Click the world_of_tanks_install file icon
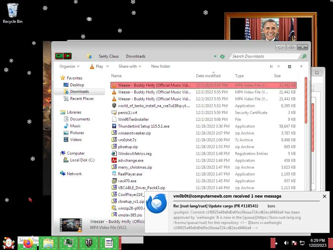333x250 pixels. (x=114, y=106)
